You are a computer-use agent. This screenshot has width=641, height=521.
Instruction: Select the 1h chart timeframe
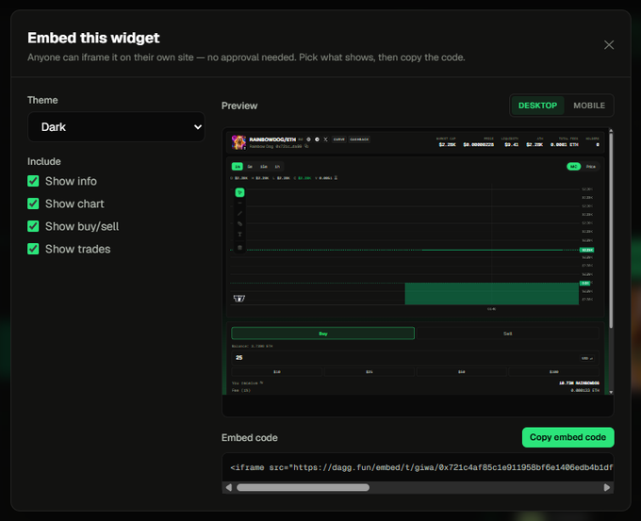tap(277, 167)
